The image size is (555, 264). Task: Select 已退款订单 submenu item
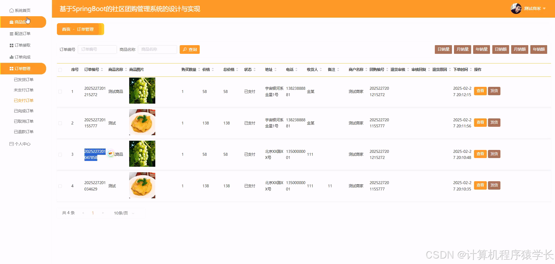click(24, 132)
